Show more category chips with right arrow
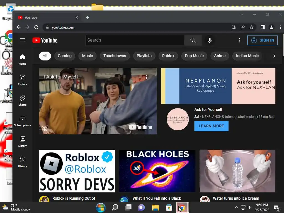This screenshot has height=213, width=284. (274, 56)
